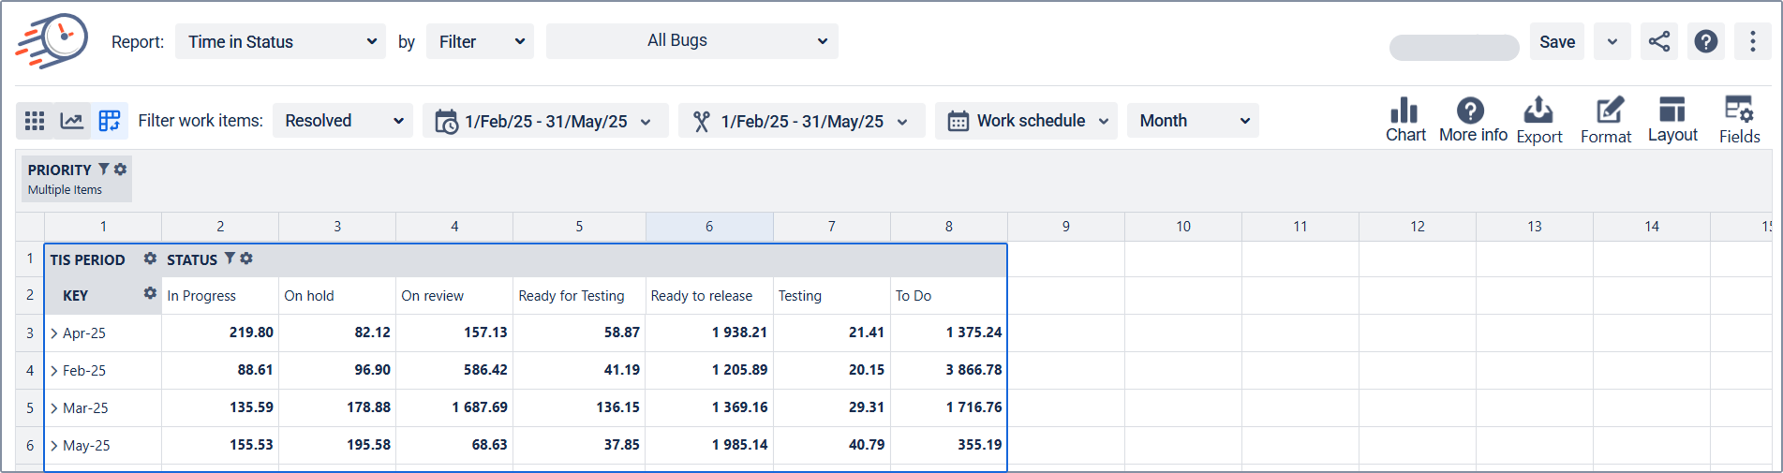Click the Format toolbar button
This screenshot has height=473, width=1783.
[x=1606, y=121]
